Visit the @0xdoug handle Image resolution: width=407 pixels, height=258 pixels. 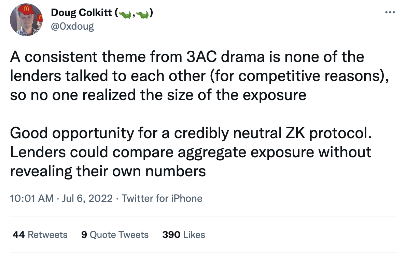(72, 26)
